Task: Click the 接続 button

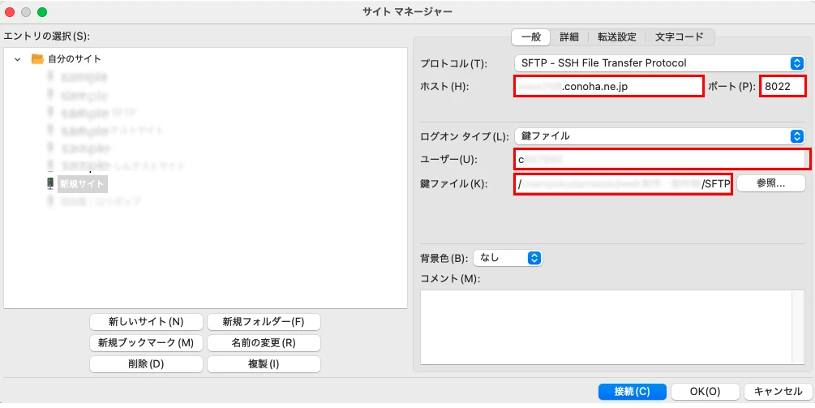Action: (x=632, y=392)
